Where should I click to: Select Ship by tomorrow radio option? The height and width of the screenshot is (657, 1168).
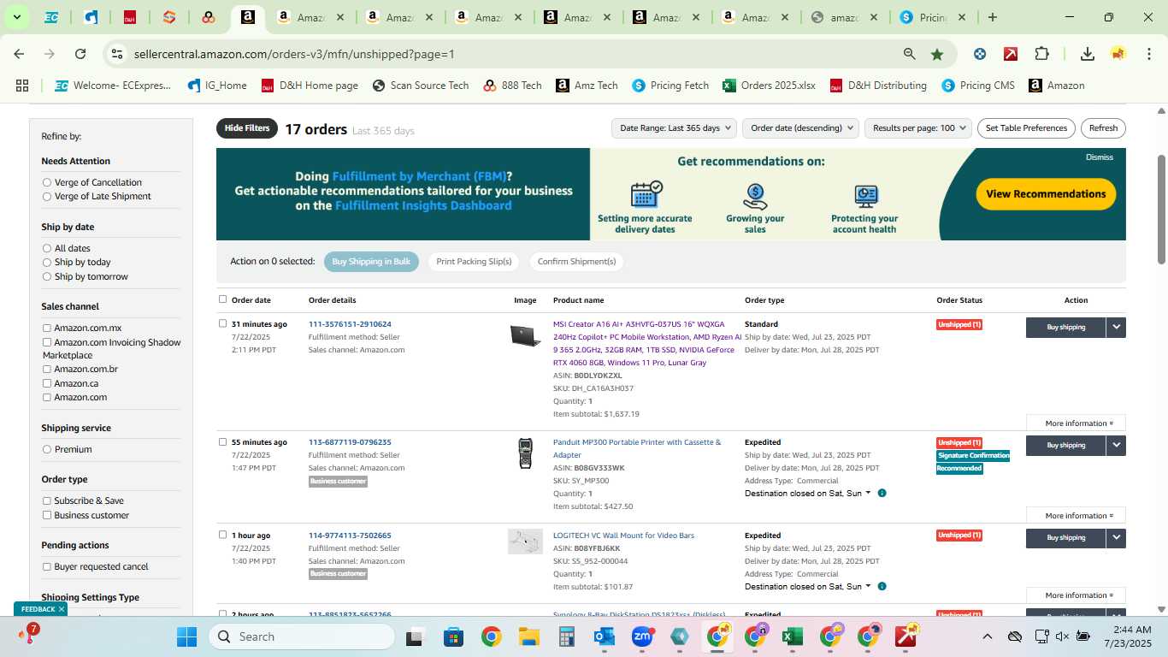[x=47, y=276]
